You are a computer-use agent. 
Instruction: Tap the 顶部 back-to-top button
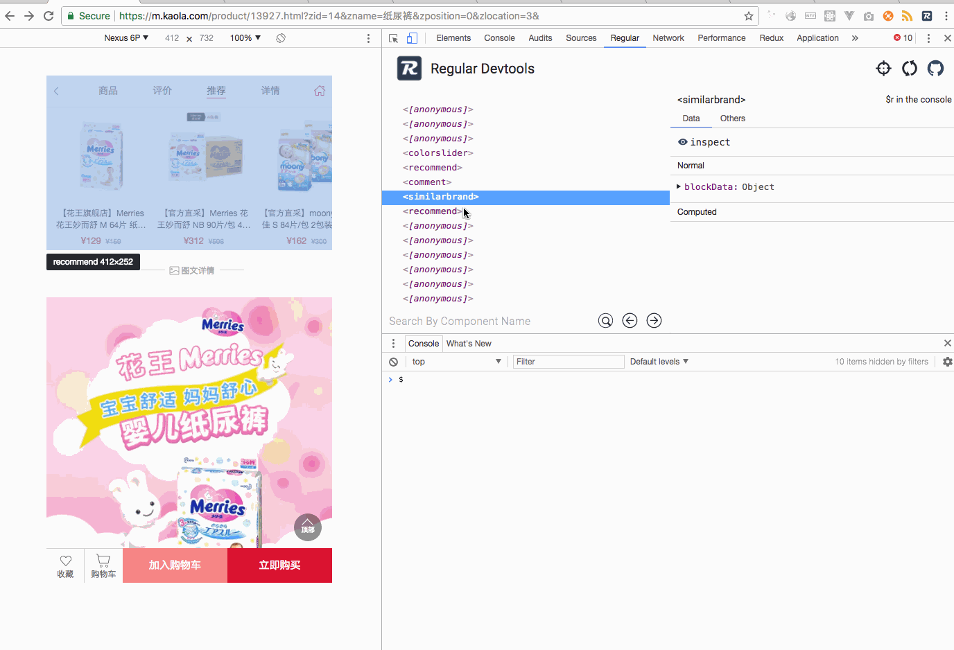(308, 527)
